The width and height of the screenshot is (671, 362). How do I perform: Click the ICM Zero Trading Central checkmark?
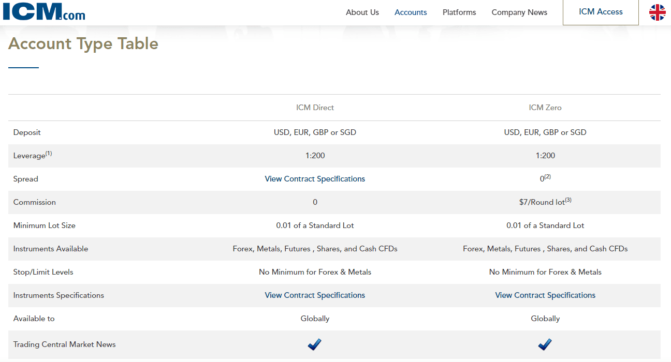tap(545, 344)
